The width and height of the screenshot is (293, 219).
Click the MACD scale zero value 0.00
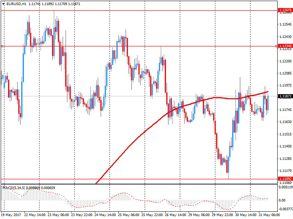282,200
